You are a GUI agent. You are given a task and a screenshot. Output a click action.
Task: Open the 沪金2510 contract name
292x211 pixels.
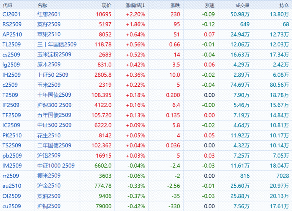49,186
